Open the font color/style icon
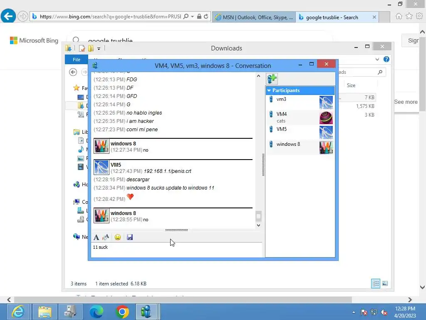This screenshot has height=320, width=426. coord(106,237)
